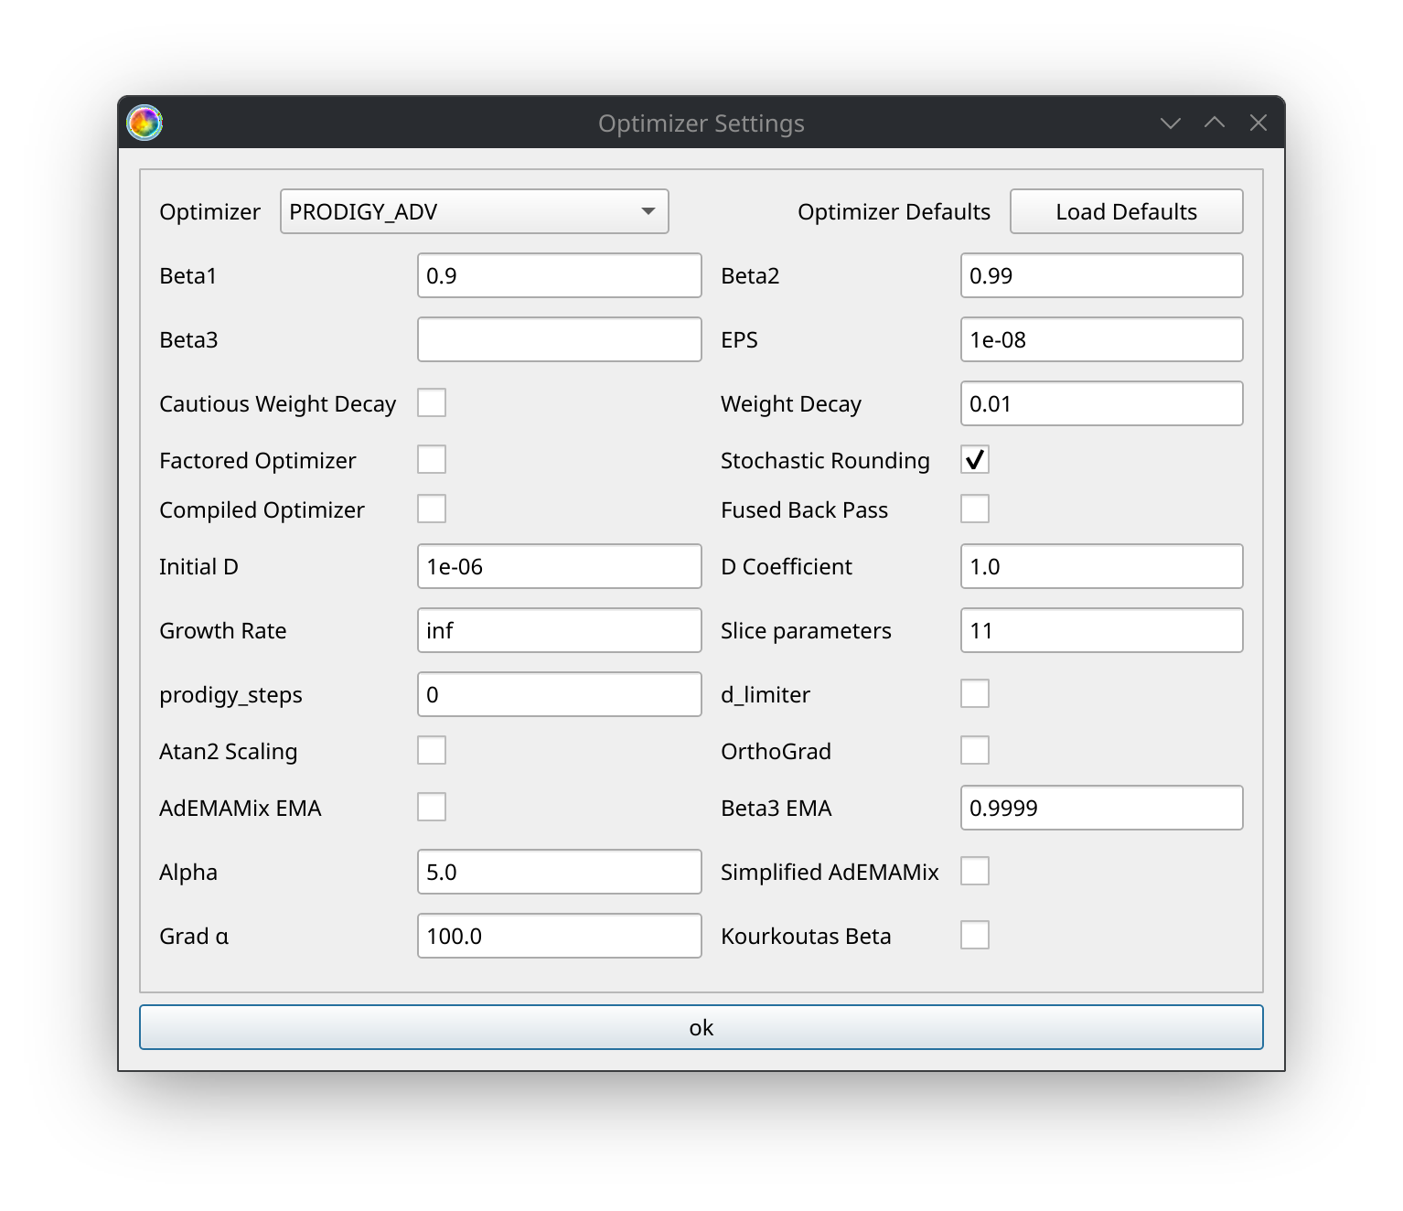Viewport: 1403px width, 1211px height.
Task: Click the Grad α input field
Action: point(560,936)
